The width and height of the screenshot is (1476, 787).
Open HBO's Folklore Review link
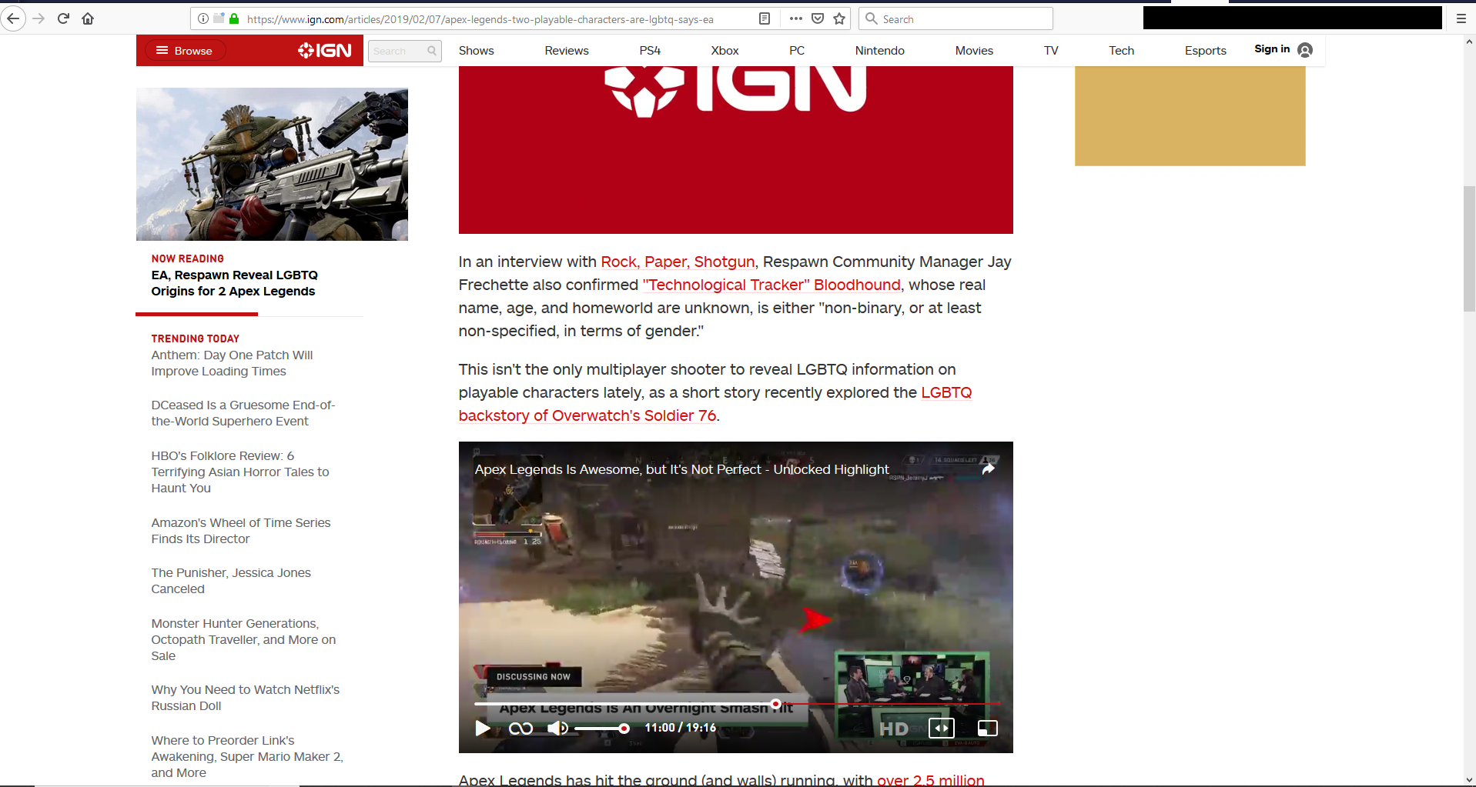240,472
